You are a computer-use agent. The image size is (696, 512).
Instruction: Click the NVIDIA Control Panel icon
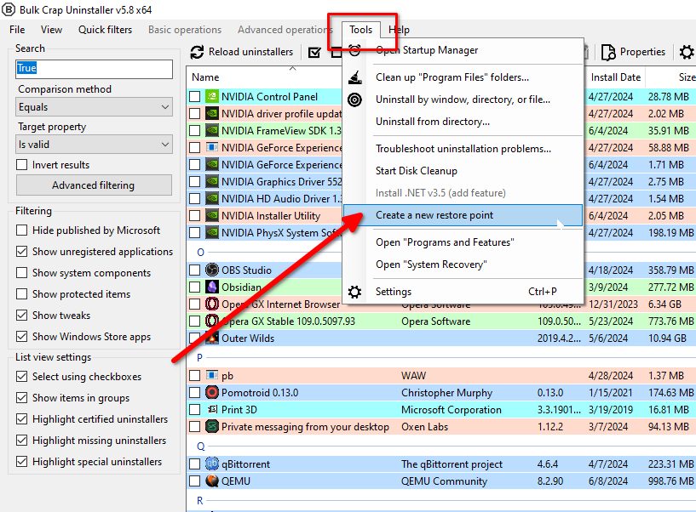(x=212, y=97)
